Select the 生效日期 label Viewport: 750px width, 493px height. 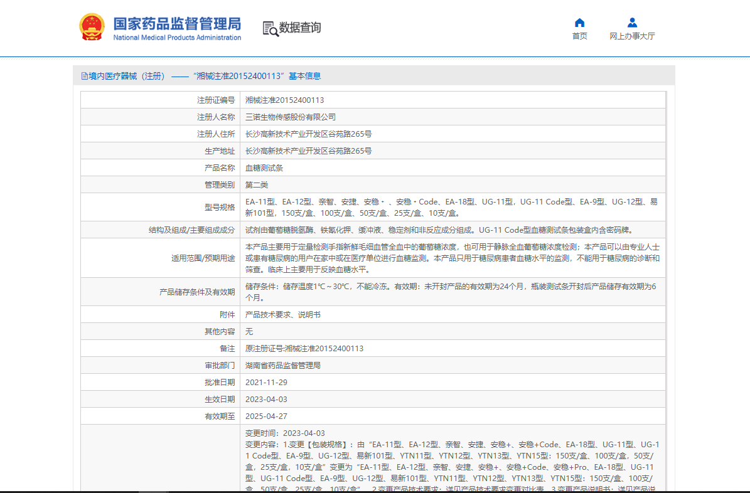[x=220, y=400]
